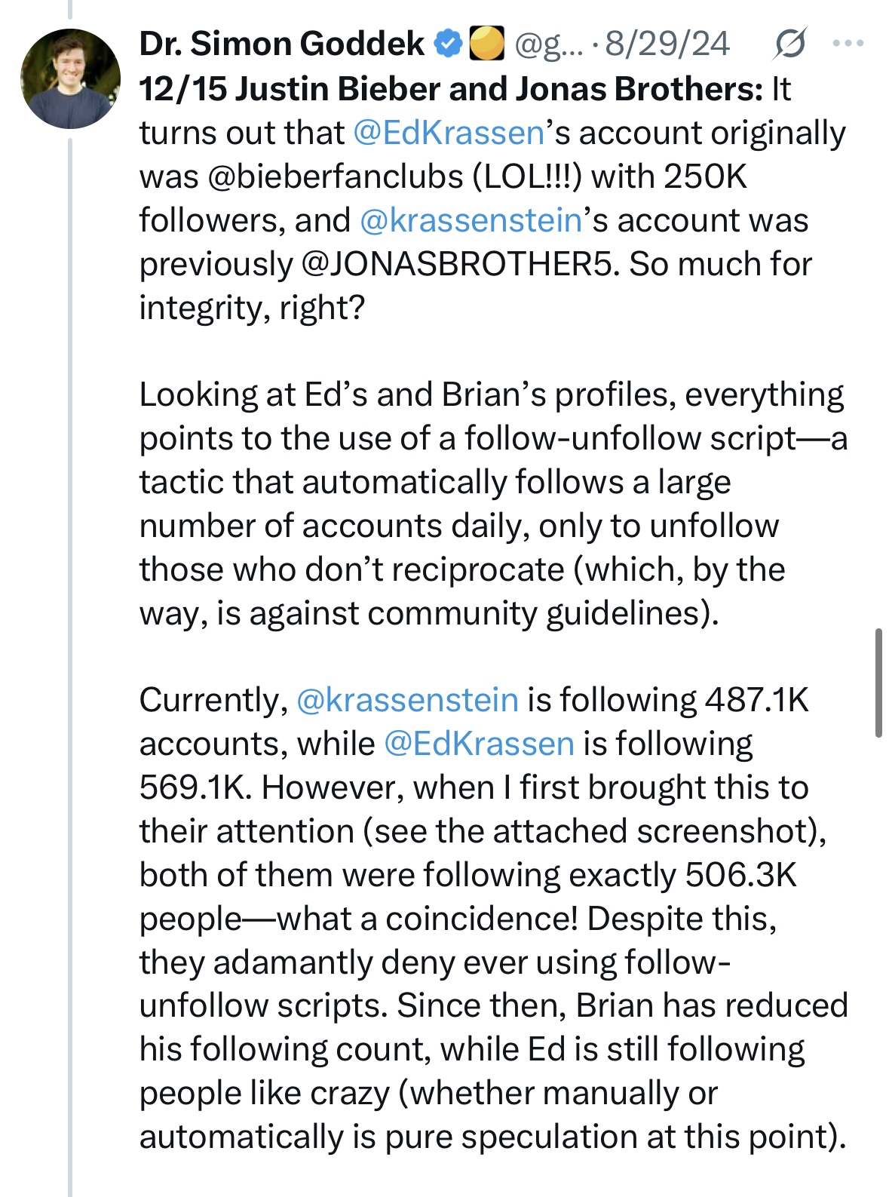
Task: Open @krassenstein mention after 'followers, and'
Action: point(471,220)
